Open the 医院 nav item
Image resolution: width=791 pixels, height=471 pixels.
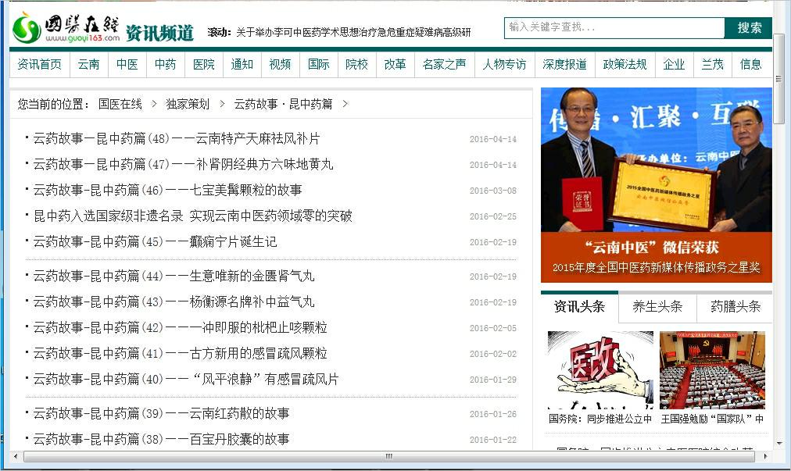point(204,65)
